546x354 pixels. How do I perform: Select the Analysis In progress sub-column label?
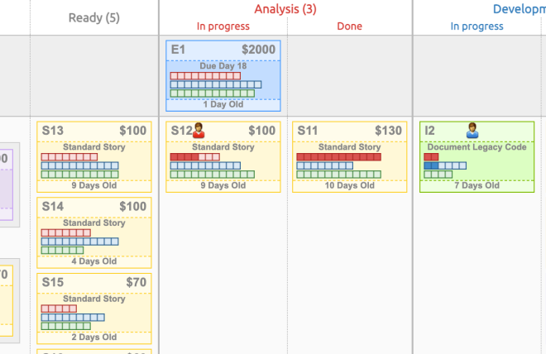pyautogui.click(x=223, y=26)
